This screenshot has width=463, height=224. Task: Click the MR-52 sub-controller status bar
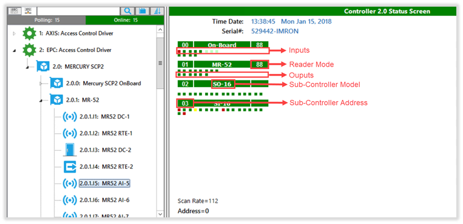point(222,65)
